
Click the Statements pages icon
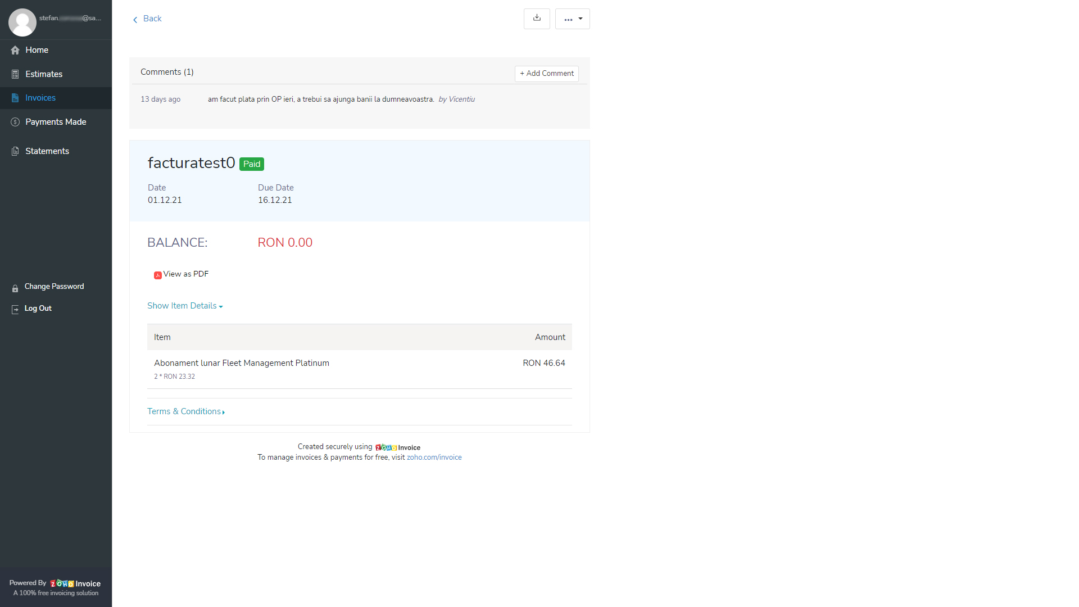point(15,151)
